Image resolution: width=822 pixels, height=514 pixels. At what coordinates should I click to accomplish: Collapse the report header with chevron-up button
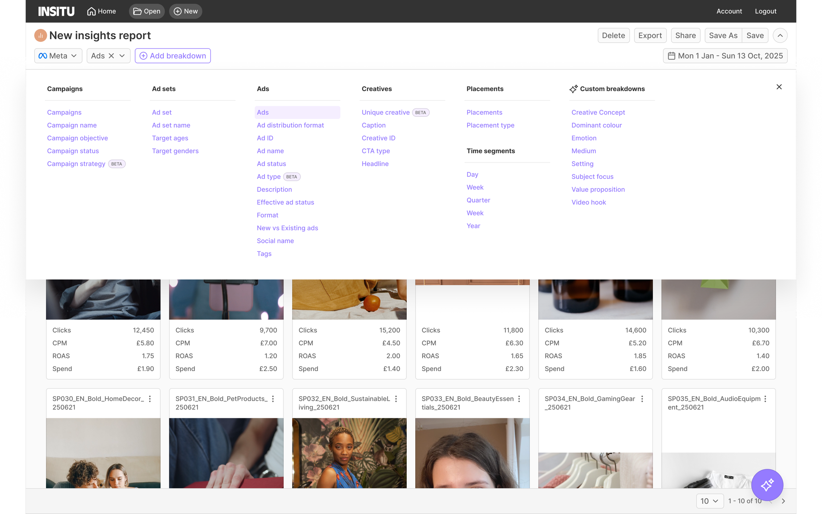[780, 36]
